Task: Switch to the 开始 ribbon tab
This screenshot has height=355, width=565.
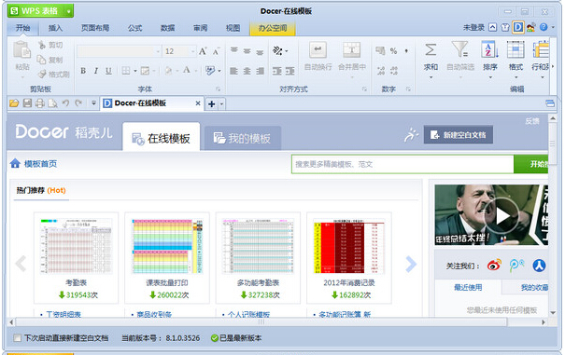Action: click(x=22, y=28)
